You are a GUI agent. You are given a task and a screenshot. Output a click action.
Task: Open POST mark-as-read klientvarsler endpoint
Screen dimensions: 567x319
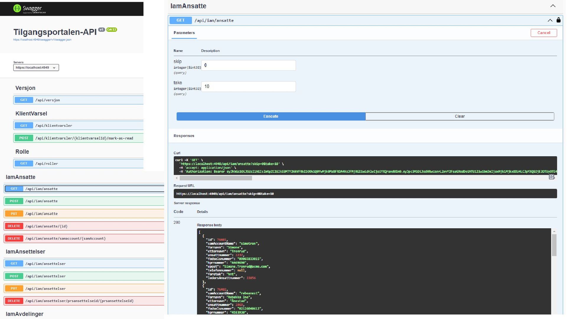coord(78,138)
